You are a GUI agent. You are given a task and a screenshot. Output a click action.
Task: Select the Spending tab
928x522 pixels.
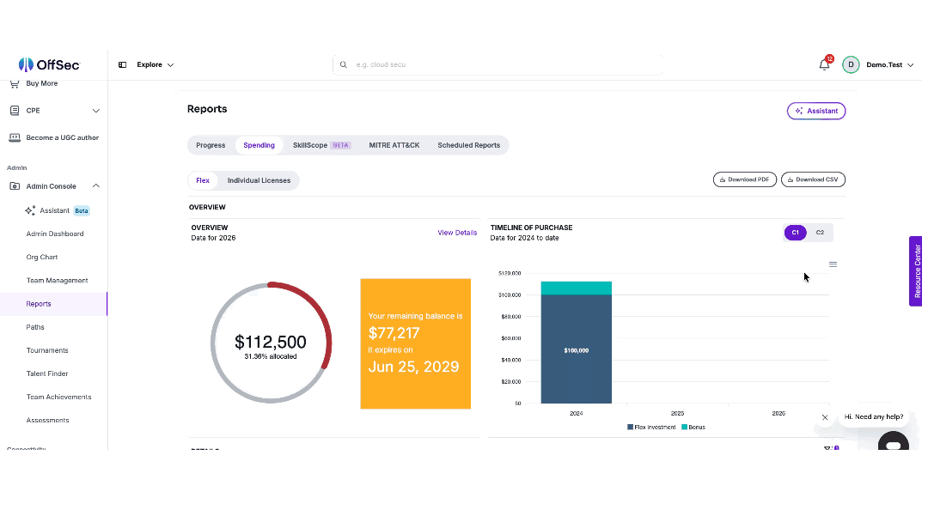[x=259, y=145]
